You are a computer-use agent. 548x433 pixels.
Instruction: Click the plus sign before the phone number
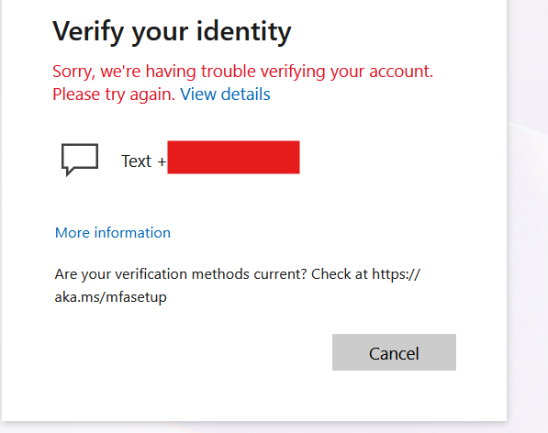tap(162, 161)
